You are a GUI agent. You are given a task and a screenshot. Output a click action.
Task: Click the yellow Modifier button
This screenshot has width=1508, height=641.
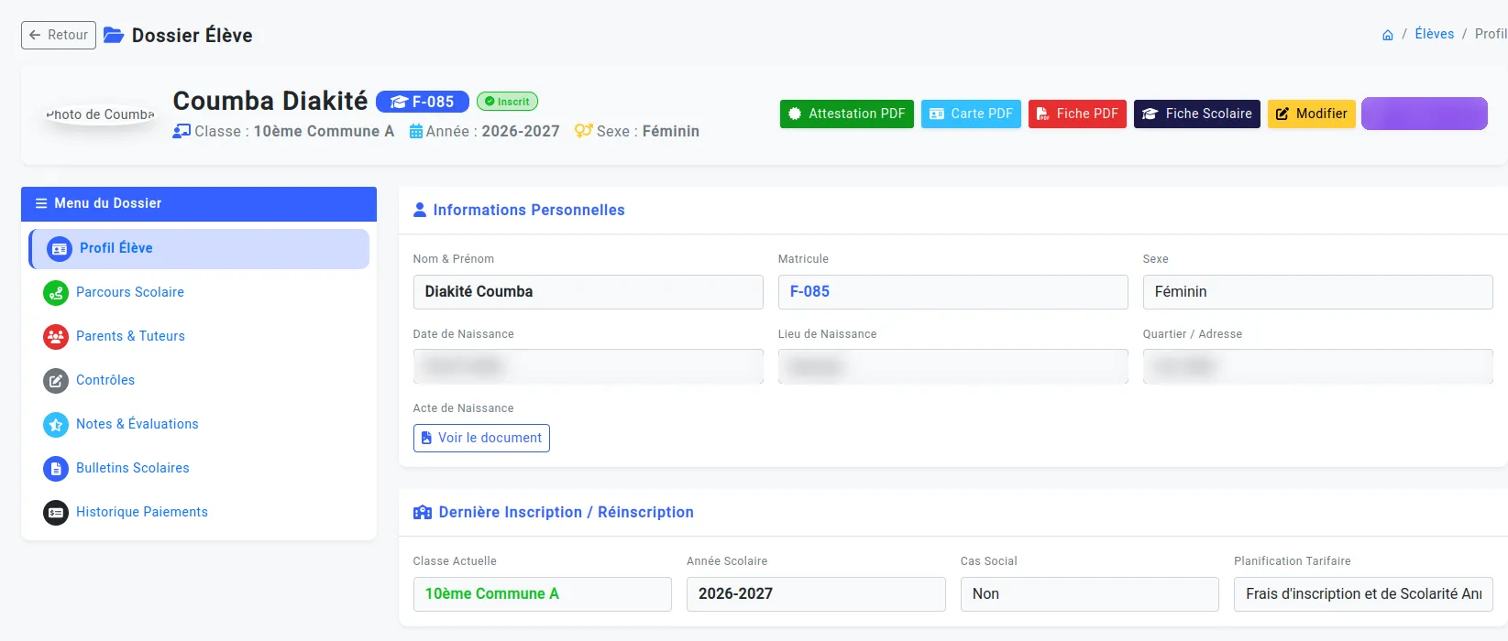point(1312,114)
